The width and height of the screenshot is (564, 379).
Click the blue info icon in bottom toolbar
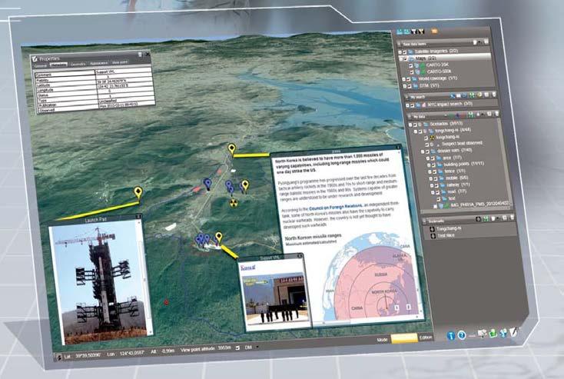click(451, 336)
